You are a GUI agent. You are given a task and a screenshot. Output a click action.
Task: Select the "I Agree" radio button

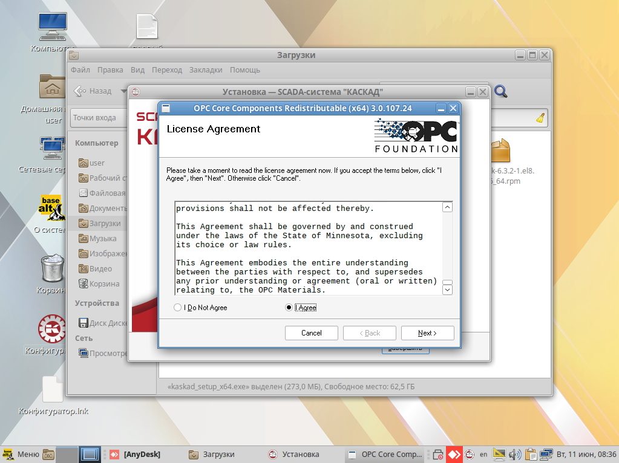[x=289, y=308]
